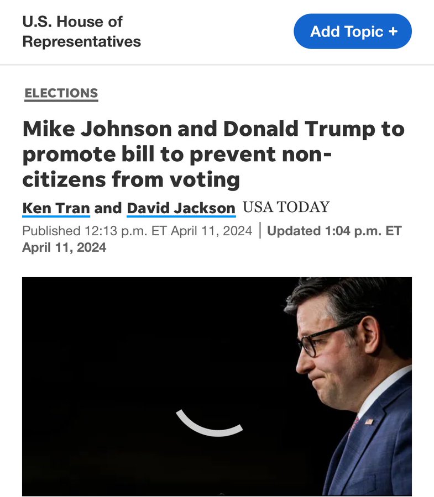Tap the plus sign in Add Topic

click(x=393, y=31)
